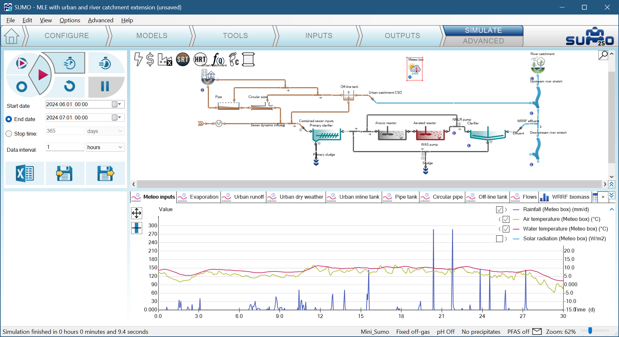
Task: Click the SRT sludge retention time icon
Action: coord(182,59)
